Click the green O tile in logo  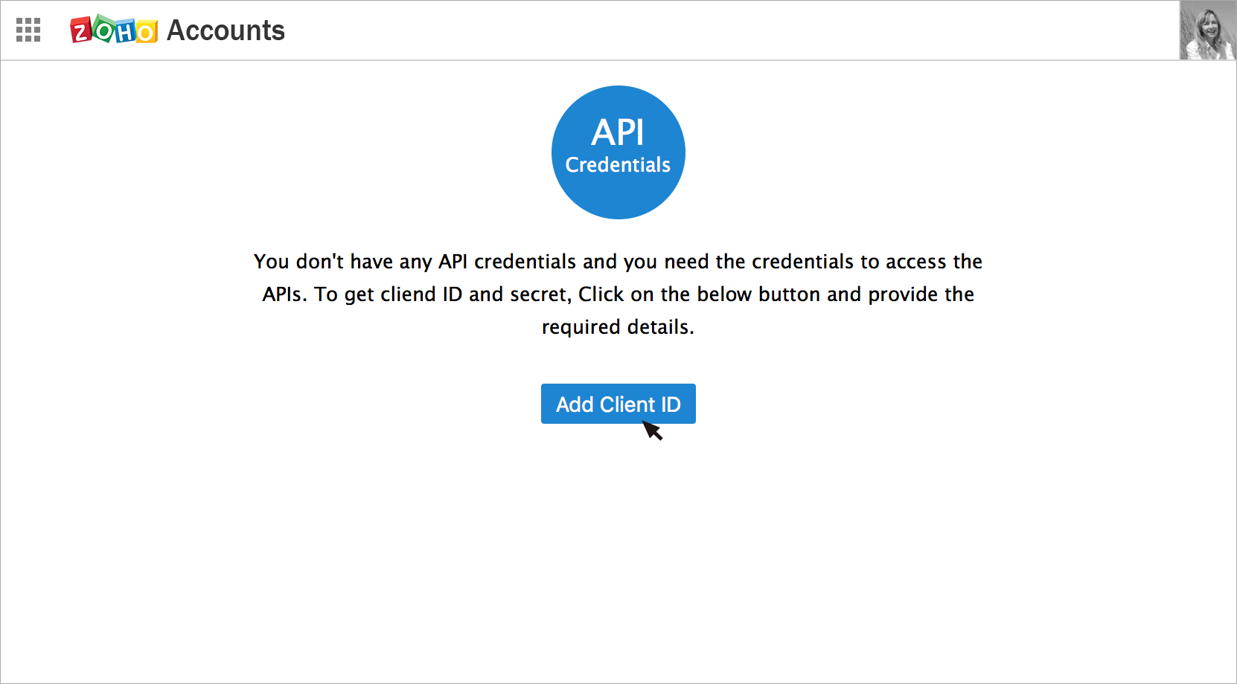pos(104,30)
